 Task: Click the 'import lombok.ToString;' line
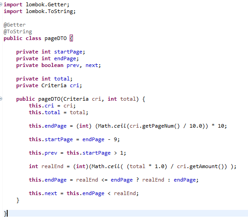click(40, 11)
